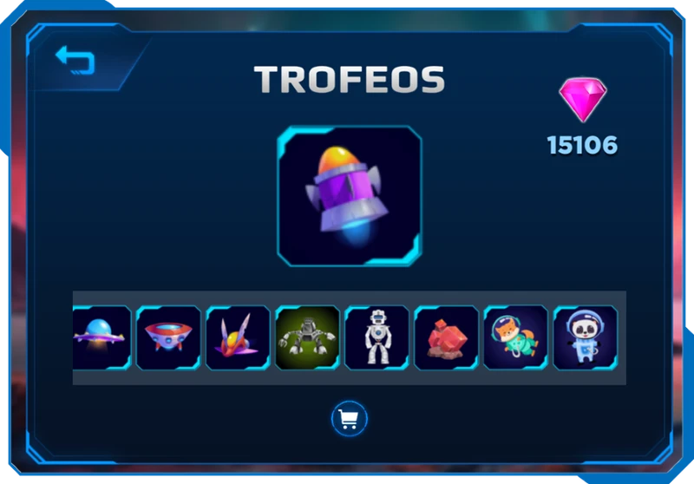Choose the red winged alien ship trophy
Viewport: 694px width, 484px height.
[x=238, y=337]
